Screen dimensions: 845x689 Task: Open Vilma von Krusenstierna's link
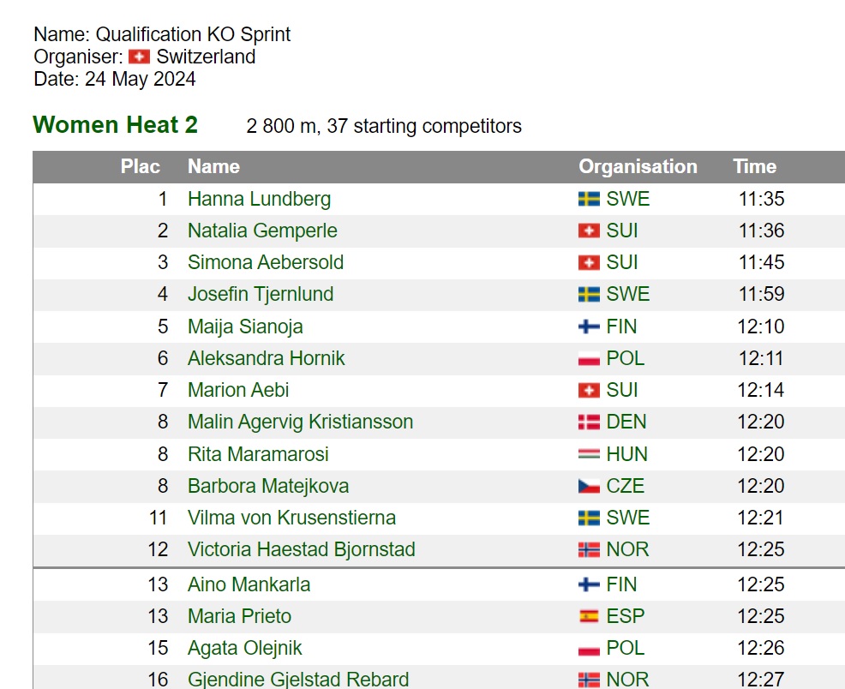coord(291,518)
